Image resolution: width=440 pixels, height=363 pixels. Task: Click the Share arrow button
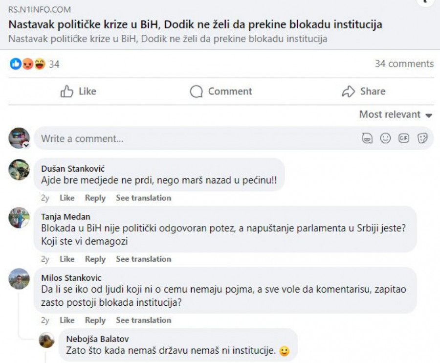pyautogui.click(x=363, y=91)
